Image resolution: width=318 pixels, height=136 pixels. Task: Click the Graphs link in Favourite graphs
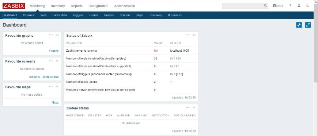[x=54, y=51]
